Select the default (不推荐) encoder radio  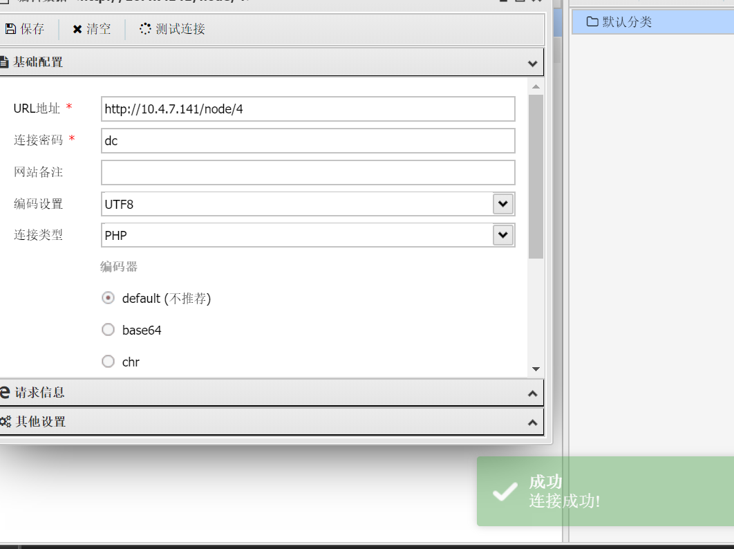click(x=108, y=298)
